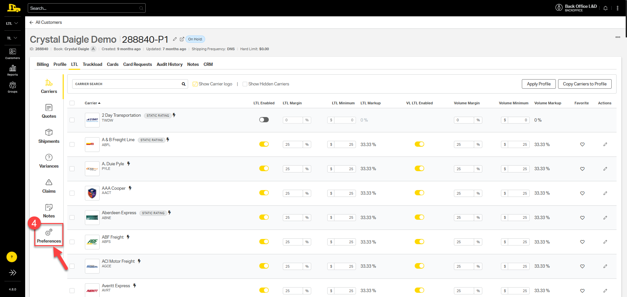Expand the TL dropdown in sidebar
627x297 pixels.
12,38
